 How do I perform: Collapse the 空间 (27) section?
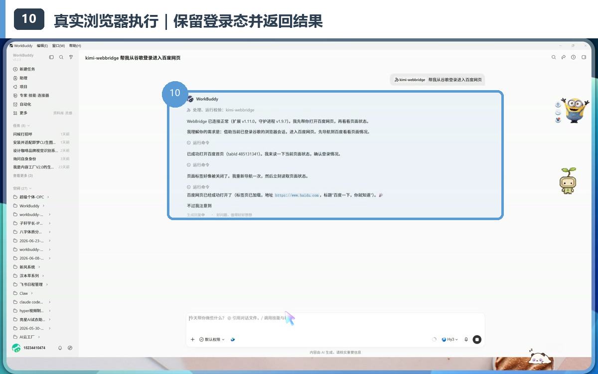[x=22, y=188]
